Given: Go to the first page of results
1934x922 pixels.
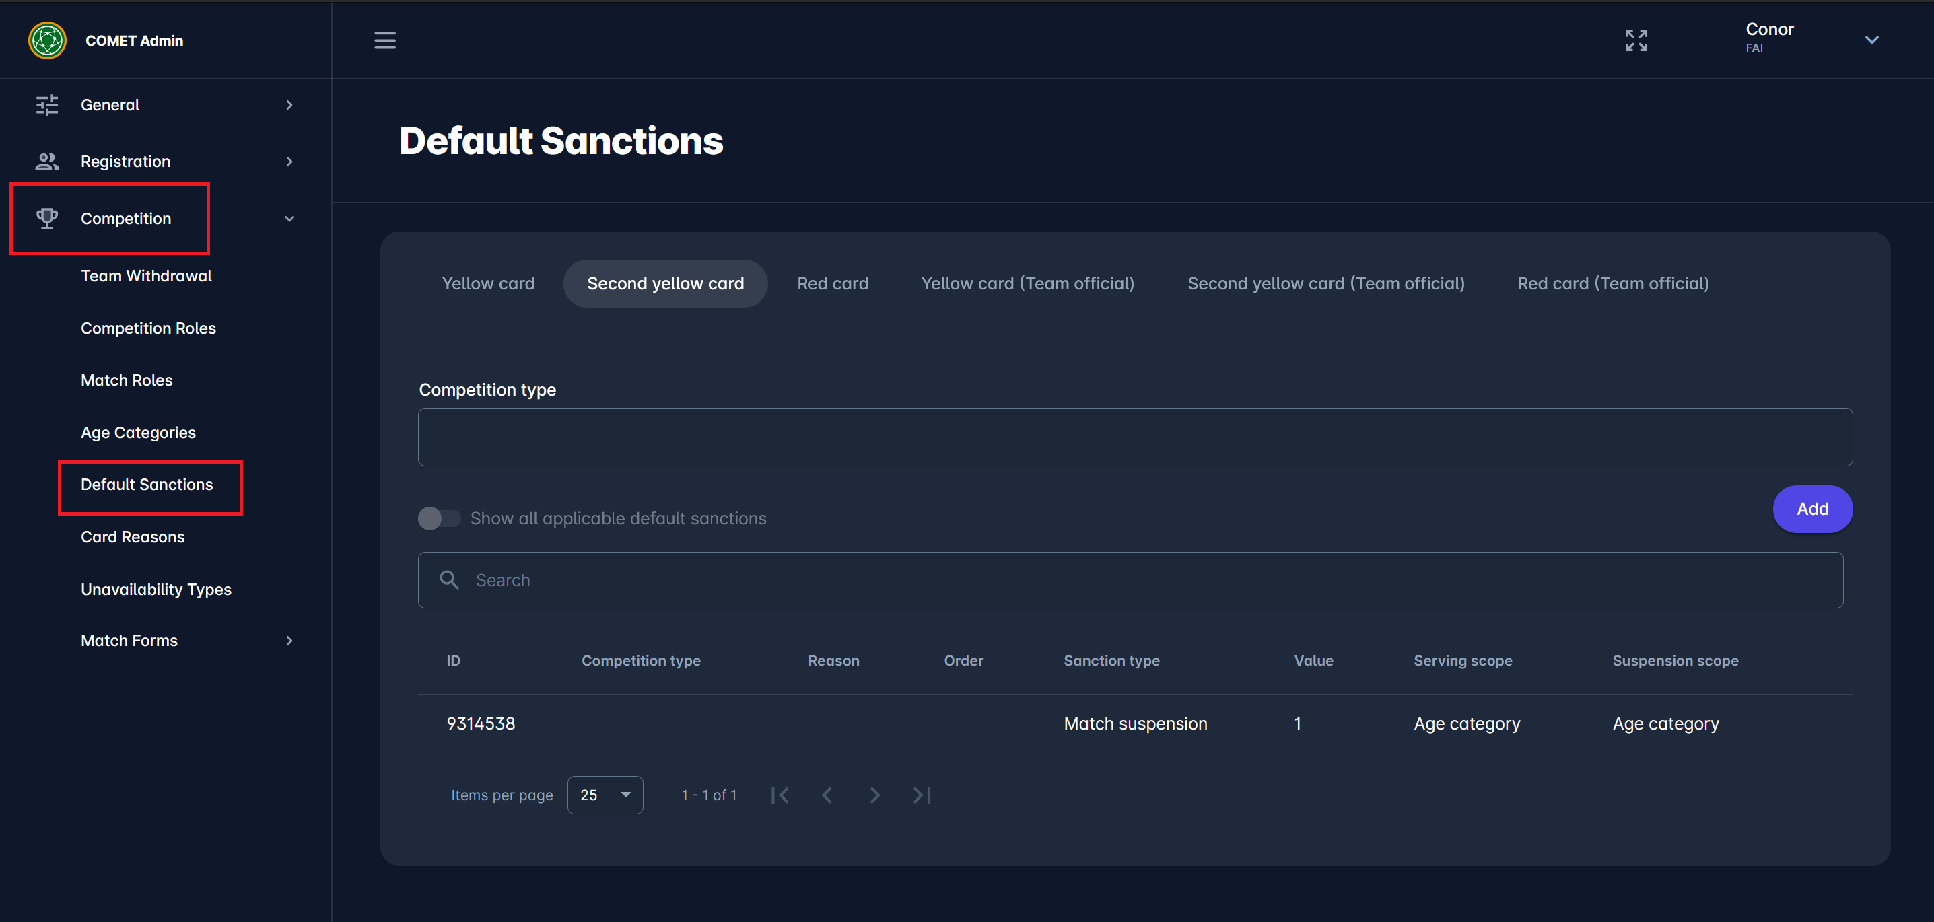Looking at the screenshot, I should (780, 795).
